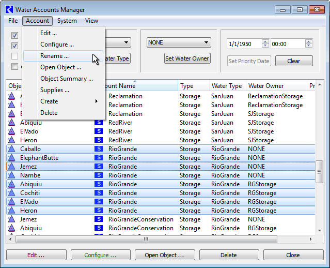Click the Clear button
This screenshot has width=330, height=268.
click(294, 61)
